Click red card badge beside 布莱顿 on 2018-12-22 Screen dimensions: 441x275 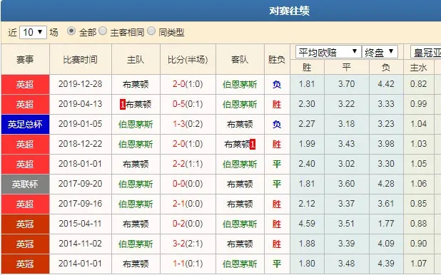(253, 145)
